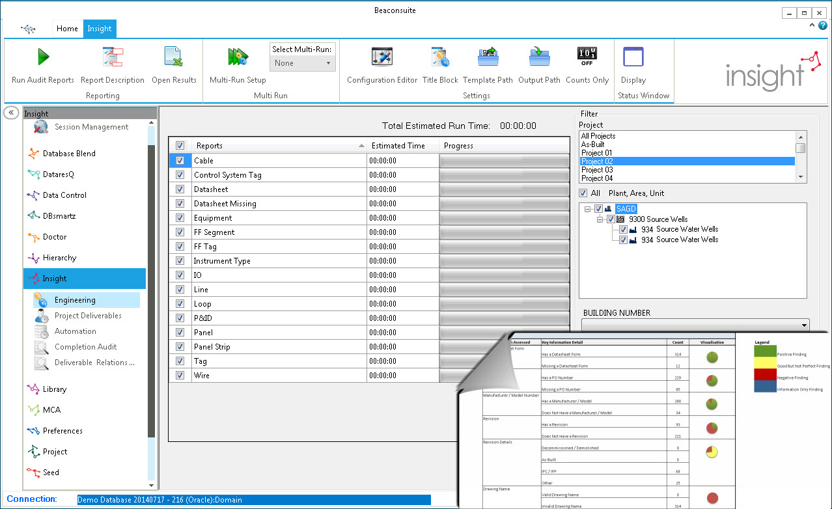Toggle the Instrument Type report checkbox
Viewport: 832px width, 509px height.
(180, 260)
